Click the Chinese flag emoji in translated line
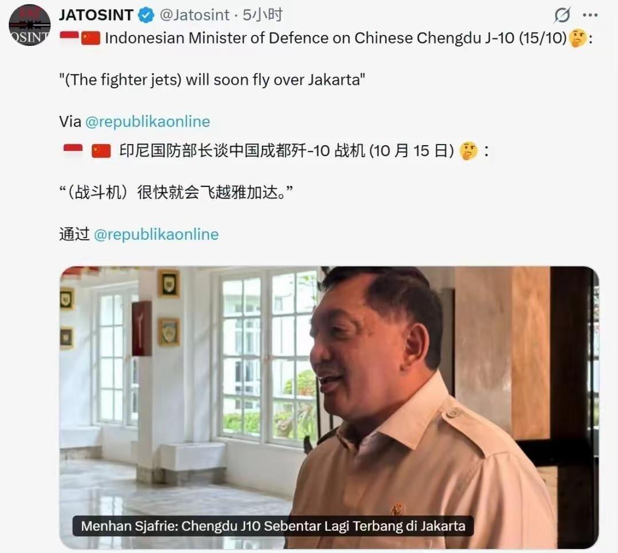Image resolution: width=618 pixels, height=553 pixels. pyautogui.click(x=101, y=151)
